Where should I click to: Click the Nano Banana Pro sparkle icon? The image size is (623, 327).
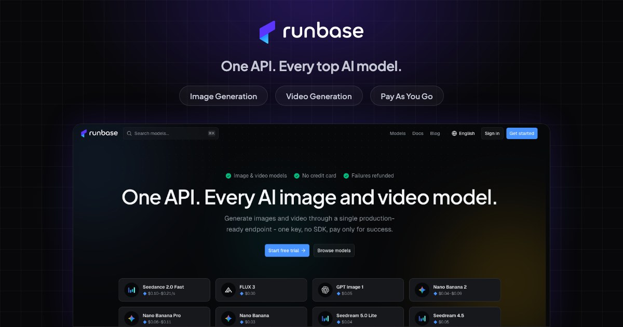[x=131, y=318]
